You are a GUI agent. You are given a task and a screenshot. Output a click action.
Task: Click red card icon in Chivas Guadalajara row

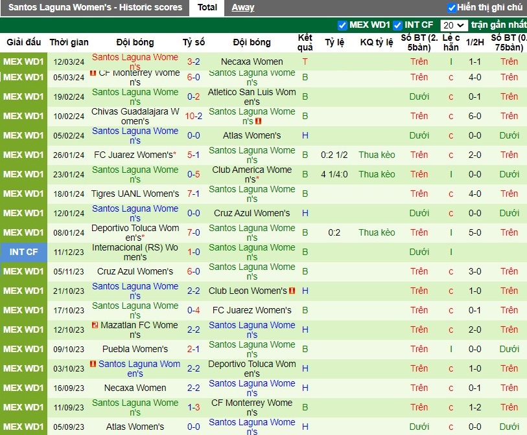pos(258,121)
